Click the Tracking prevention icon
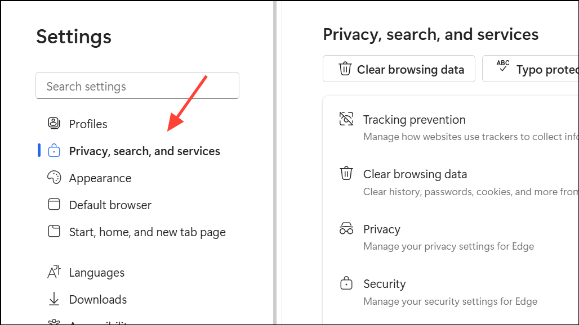 (346, 119)
